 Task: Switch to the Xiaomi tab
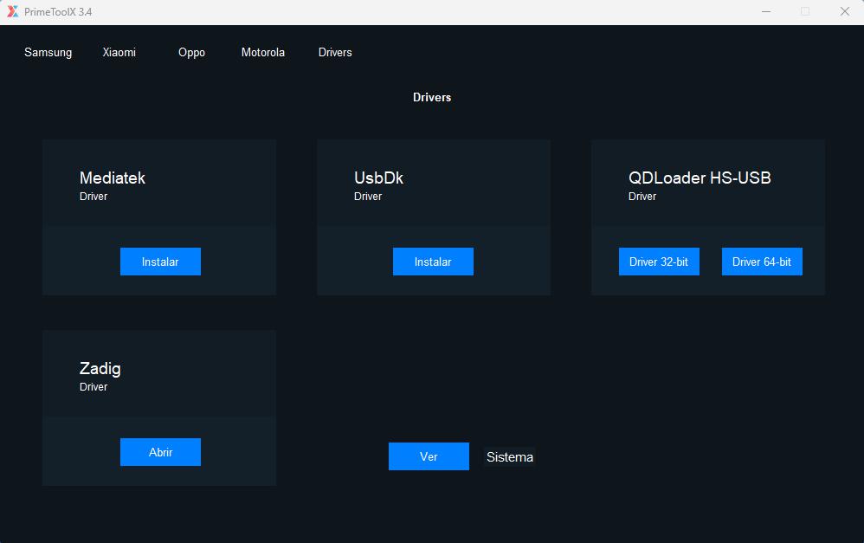[x=119, y=52]
